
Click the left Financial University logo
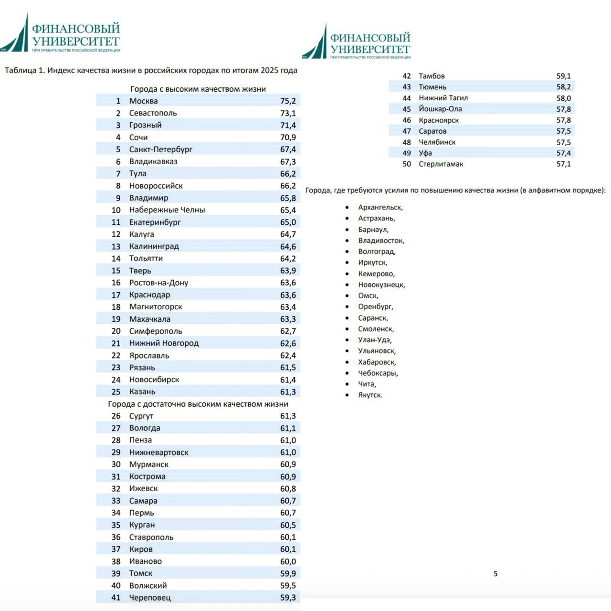[60, 34]
